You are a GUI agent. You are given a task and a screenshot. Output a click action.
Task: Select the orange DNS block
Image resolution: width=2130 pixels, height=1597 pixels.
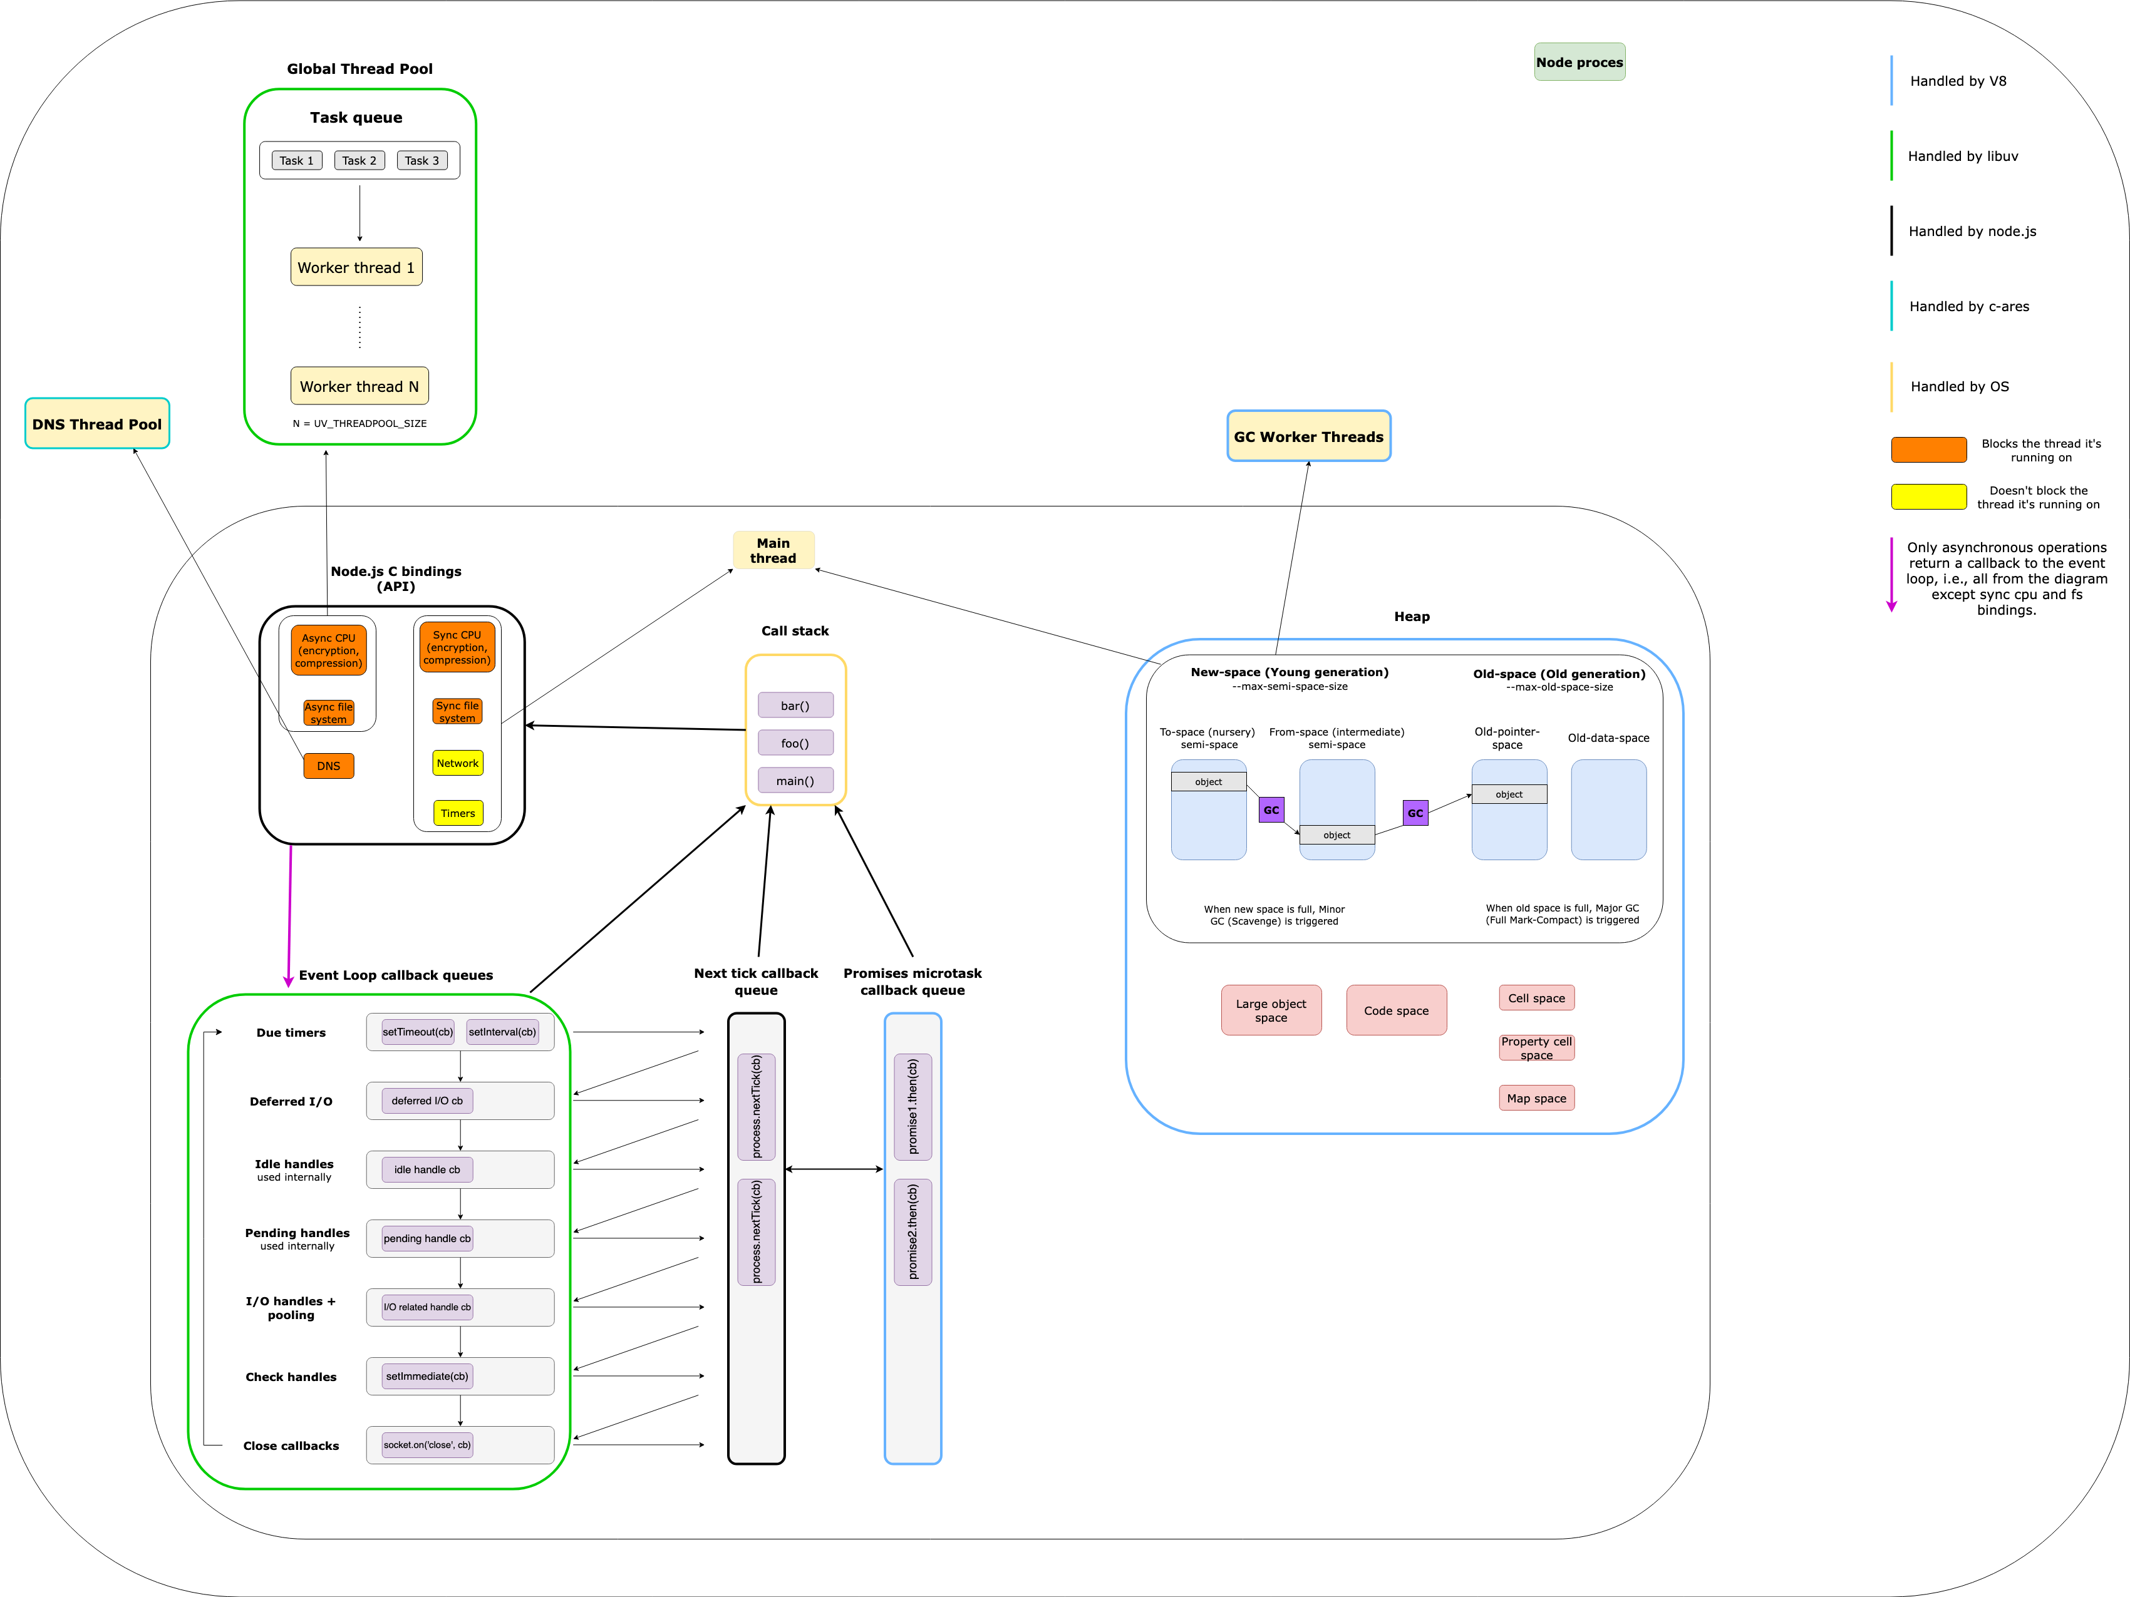pos(328,766)
